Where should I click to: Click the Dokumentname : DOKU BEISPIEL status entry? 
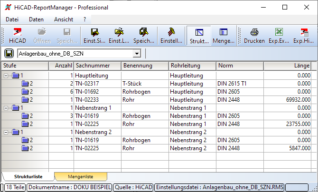[x=70, y=187]
